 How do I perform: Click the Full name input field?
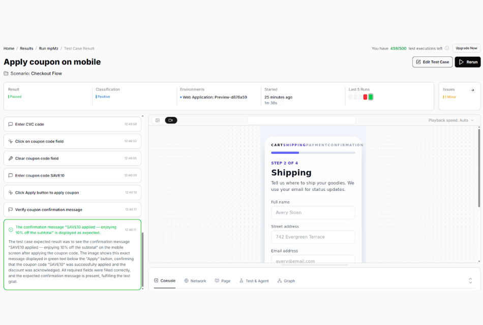[x=313, y=213]
